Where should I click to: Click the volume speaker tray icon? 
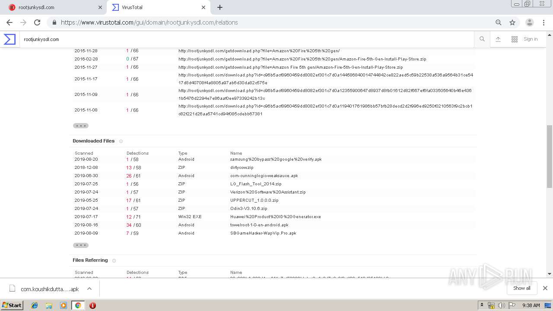coord(502,305)
